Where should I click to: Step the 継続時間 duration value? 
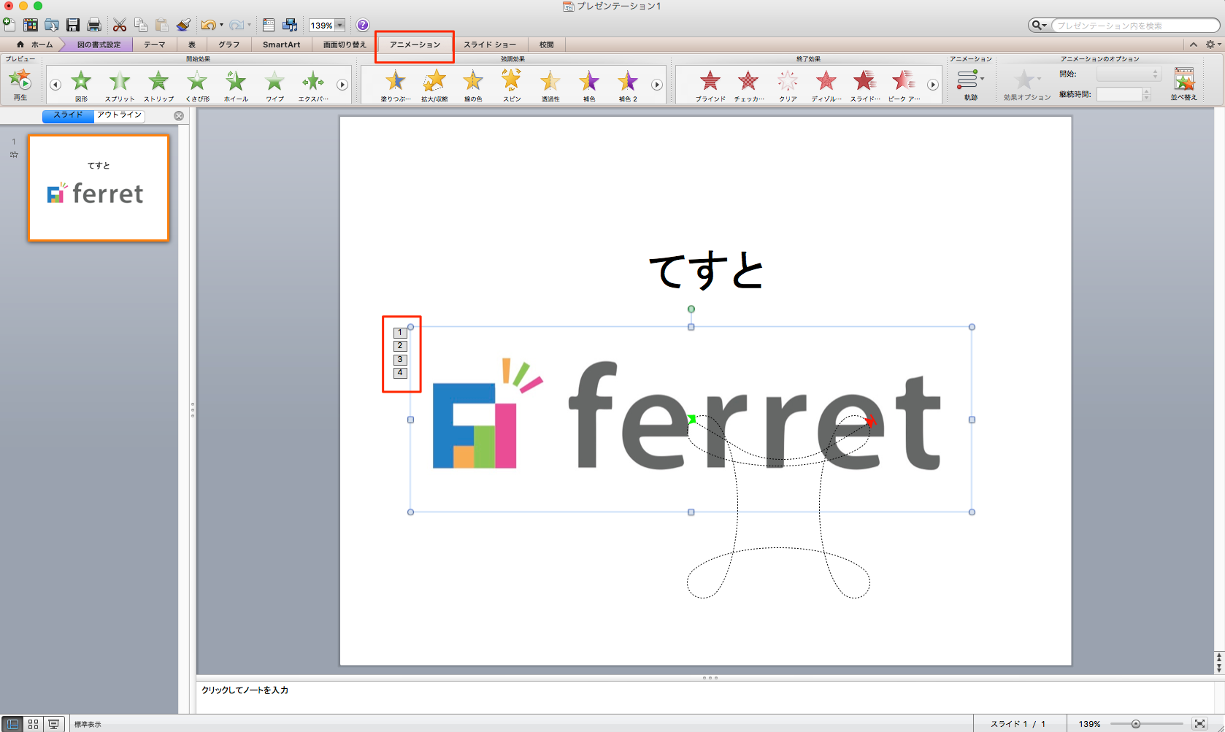coord(1147,94)
